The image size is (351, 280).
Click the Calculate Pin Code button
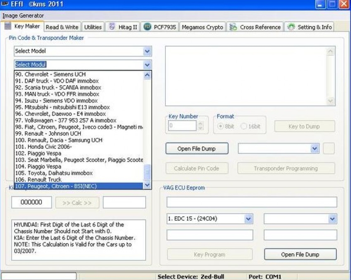point(197,168)
